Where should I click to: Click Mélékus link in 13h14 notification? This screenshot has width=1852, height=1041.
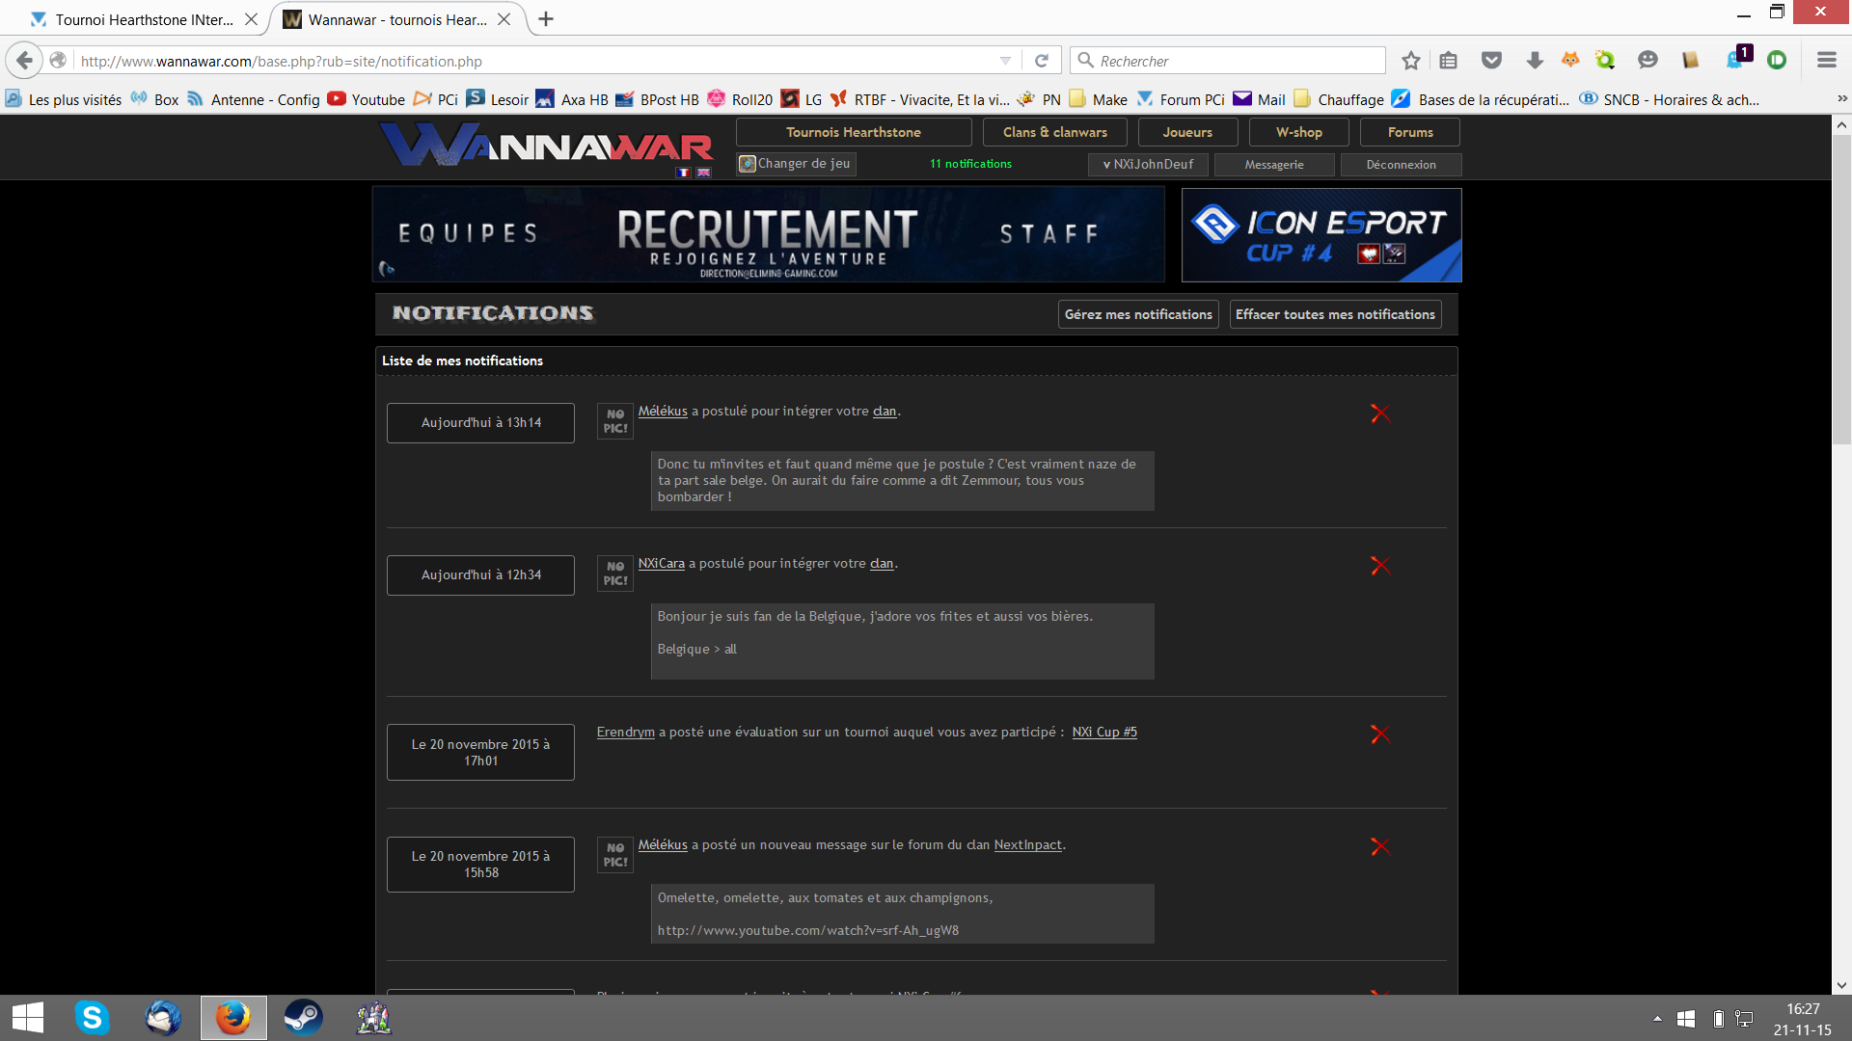[x=663, y=412]
